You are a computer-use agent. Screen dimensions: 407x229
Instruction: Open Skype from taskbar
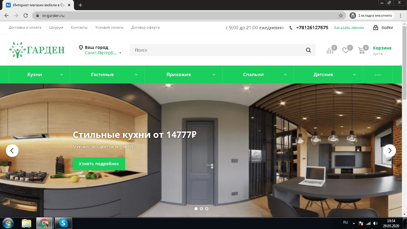click(x=63, y=223)
